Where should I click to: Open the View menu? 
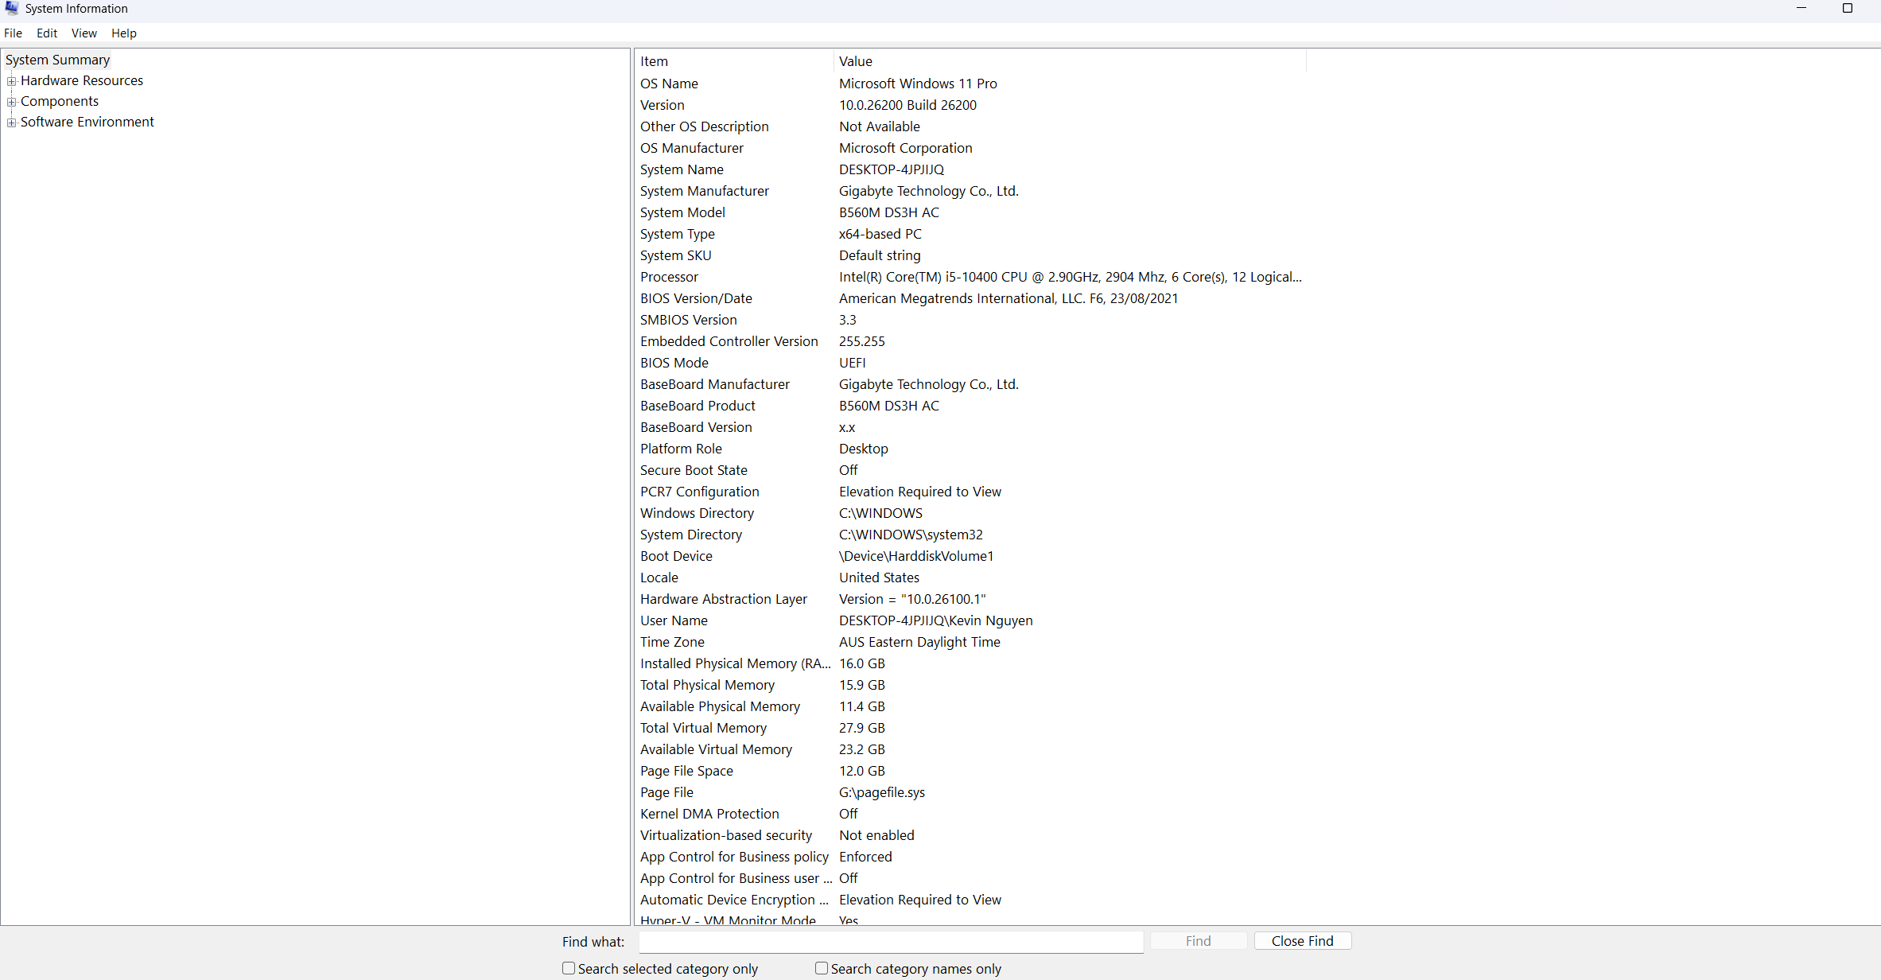point(84,33)
